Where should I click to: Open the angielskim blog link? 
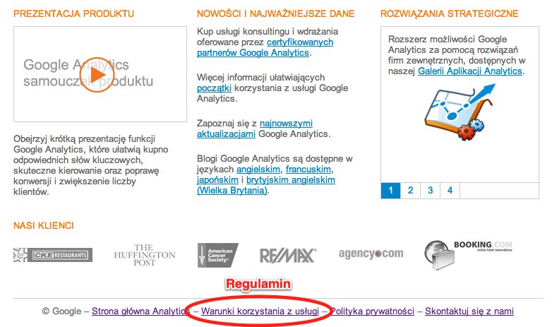click(258, 169)
